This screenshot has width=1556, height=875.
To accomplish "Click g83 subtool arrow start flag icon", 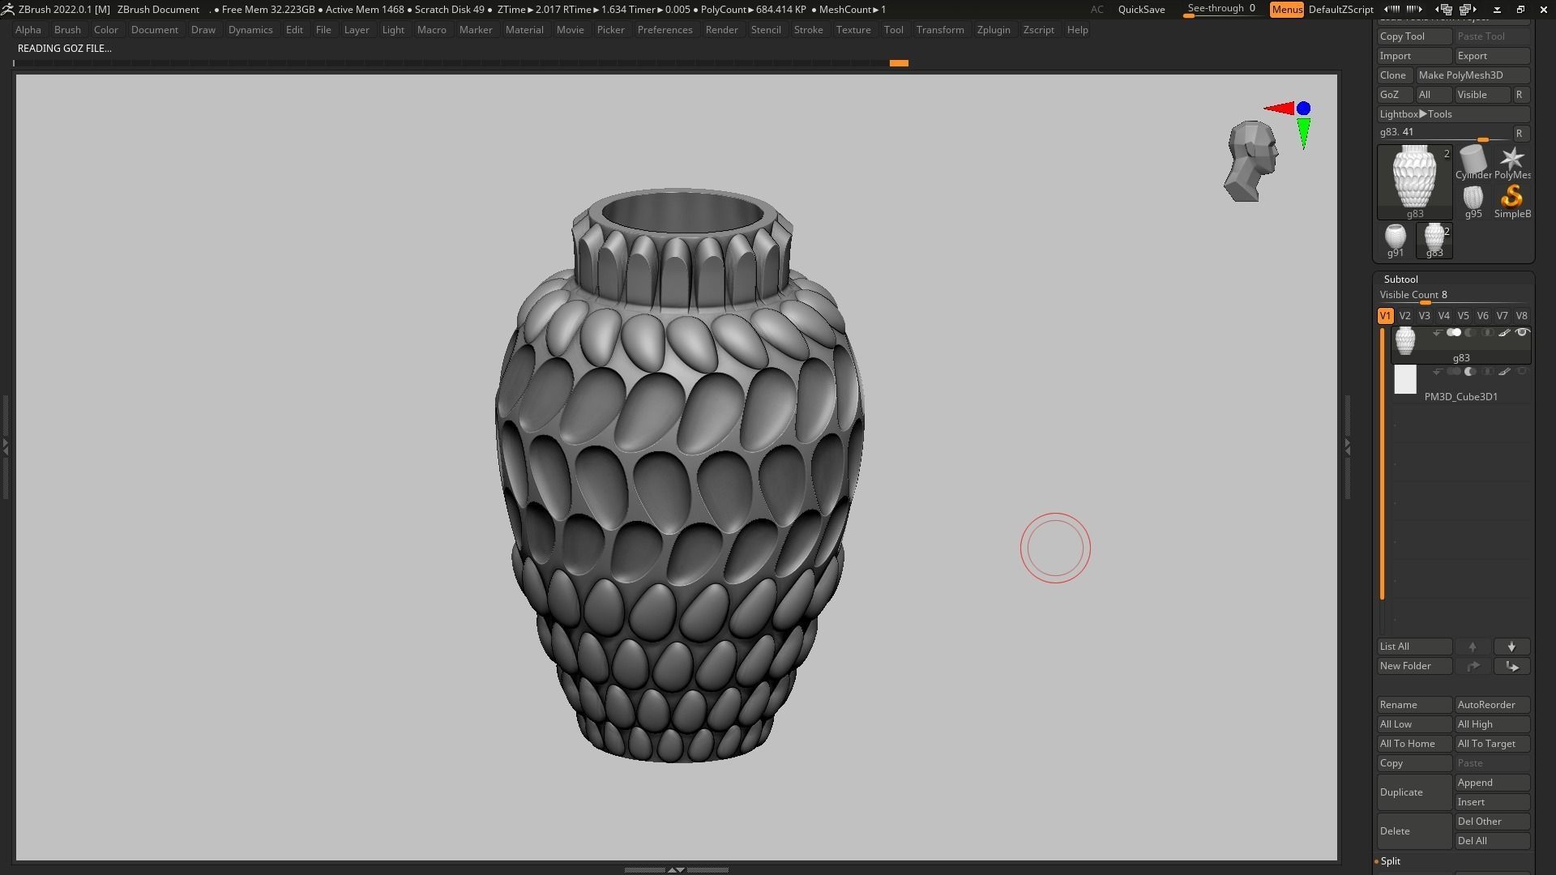I will pyautogui.click(x=1437, y=333).
